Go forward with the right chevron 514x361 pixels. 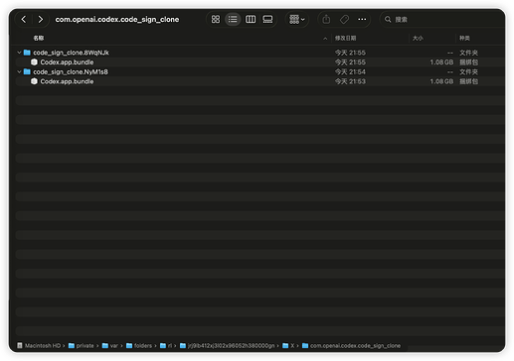click(40, 20)
